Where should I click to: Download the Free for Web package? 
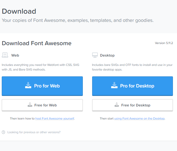tap(42, 105)
